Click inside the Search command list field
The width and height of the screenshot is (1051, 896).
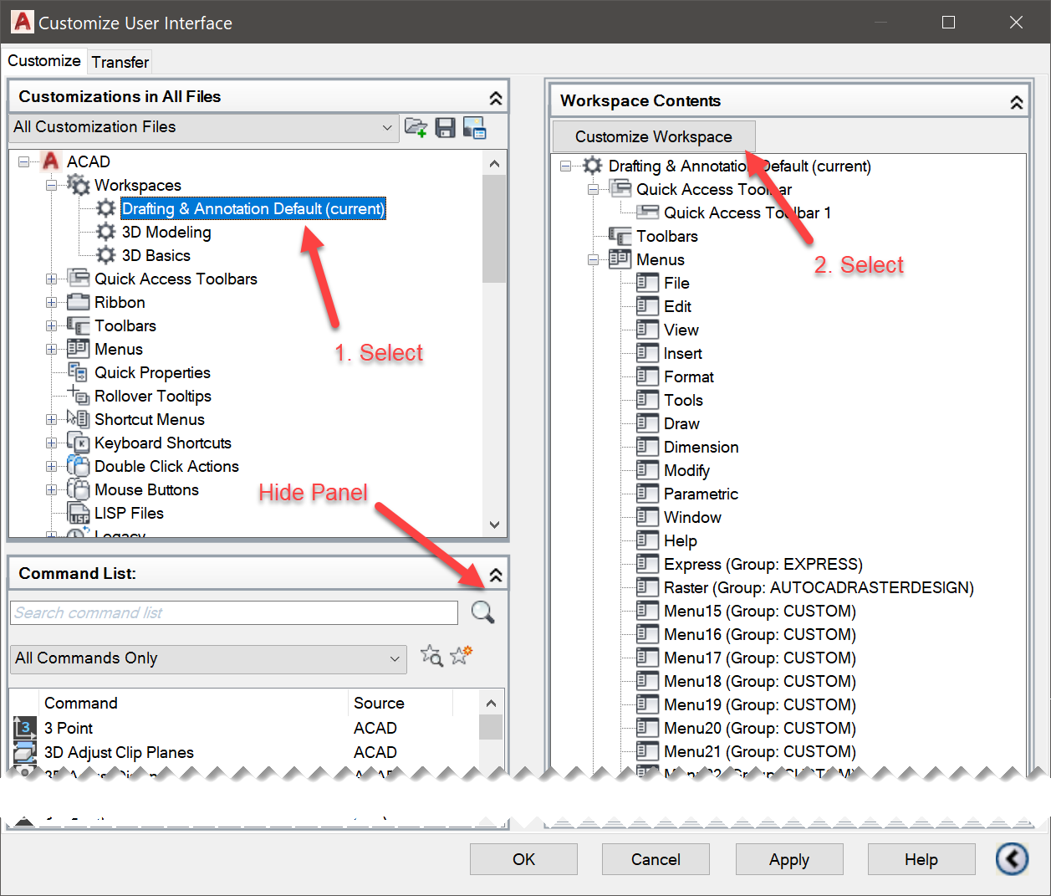[x=233, y=612]
